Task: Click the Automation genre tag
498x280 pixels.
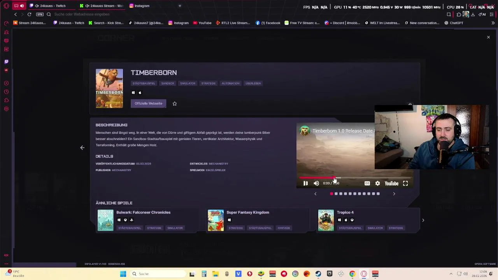Action: click(x=230, y=83)
